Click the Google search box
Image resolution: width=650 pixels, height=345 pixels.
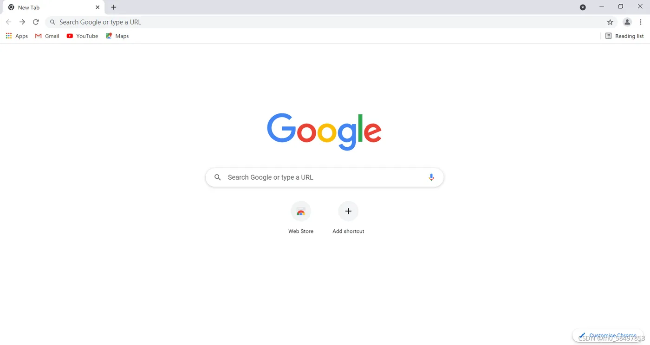(325, 177)
